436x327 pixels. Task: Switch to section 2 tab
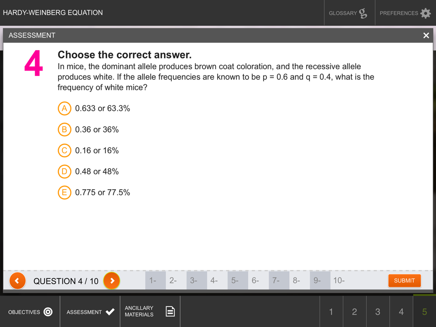pos(354,311)
